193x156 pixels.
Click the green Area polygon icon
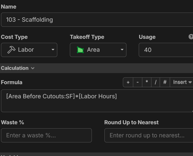coord(80,50)
